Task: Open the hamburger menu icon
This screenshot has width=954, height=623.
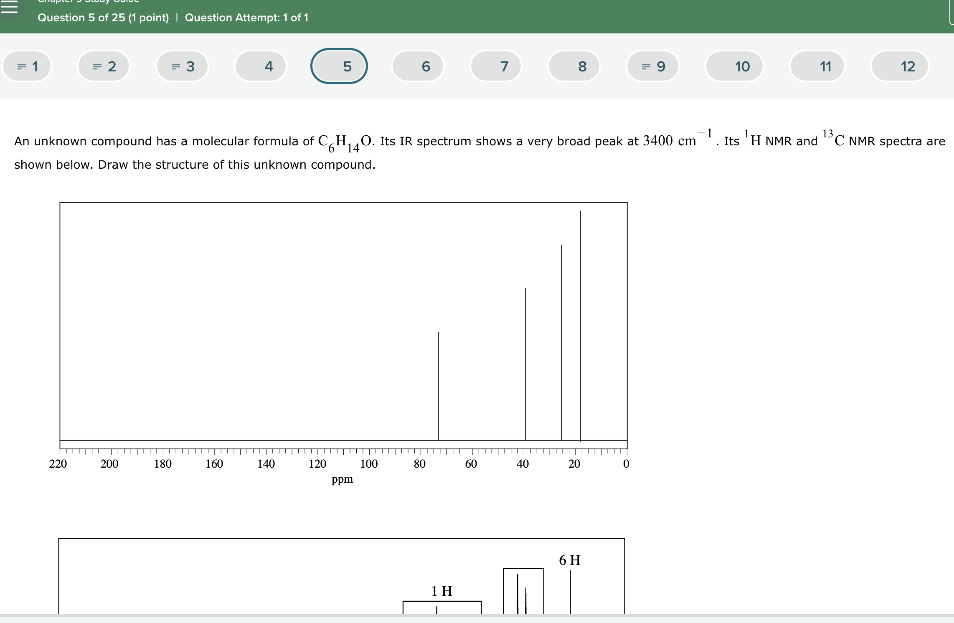Action: pyautogui.click(x=8, y=7)
